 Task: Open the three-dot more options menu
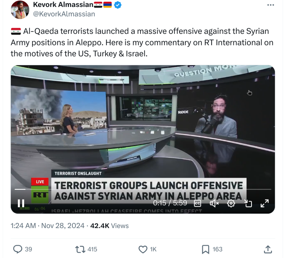click(270, 5)
